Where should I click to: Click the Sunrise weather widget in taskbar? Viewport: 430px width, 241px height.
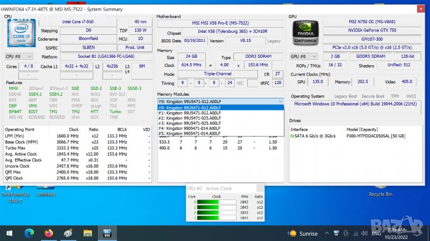pyautogui.click(x=304, y=234)
